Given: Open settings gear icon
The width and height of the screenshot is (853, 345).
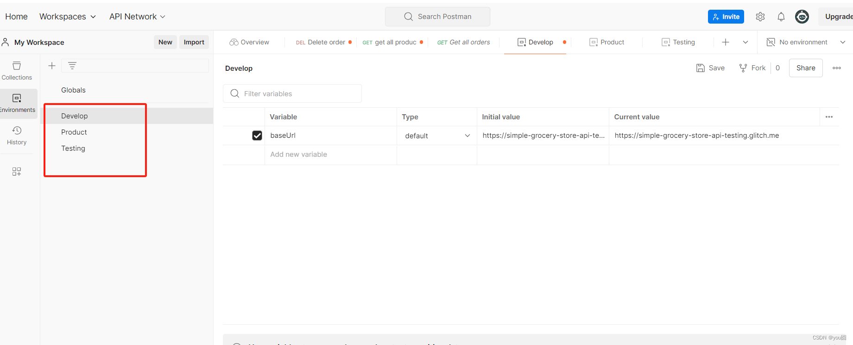Looking at the screenshot, I should tap(760, 17).
